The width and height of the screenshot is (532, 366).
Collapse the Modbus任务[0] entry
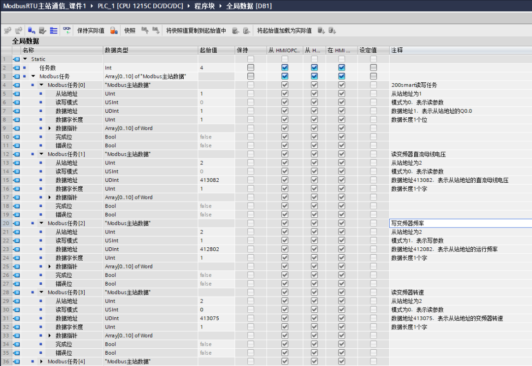coord(41,84)
